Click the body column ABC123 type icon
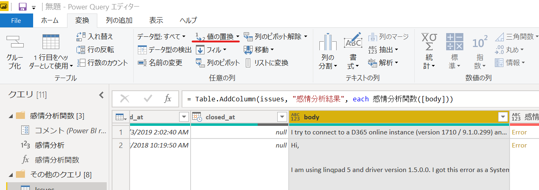Viewport: 539px width, 190px height. [295, 117]
